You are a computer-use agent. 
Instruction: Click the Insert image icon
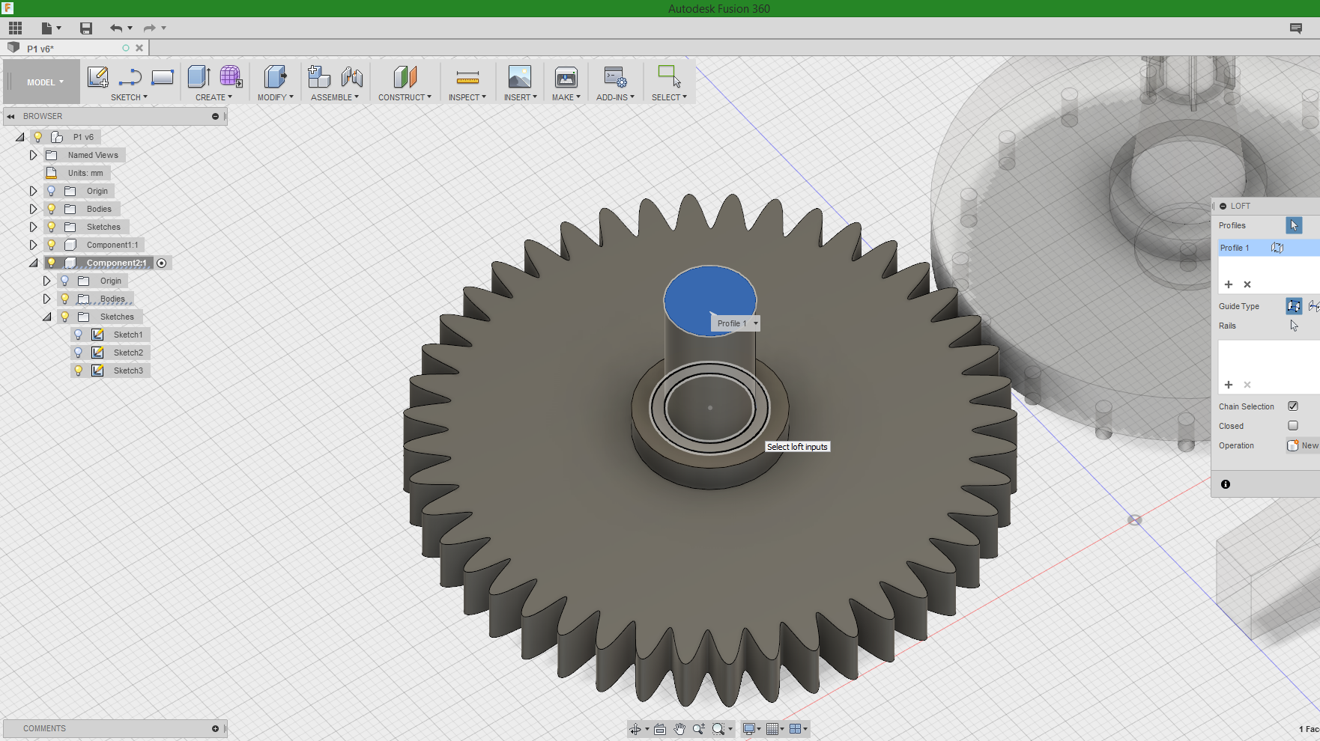point(520,76)
